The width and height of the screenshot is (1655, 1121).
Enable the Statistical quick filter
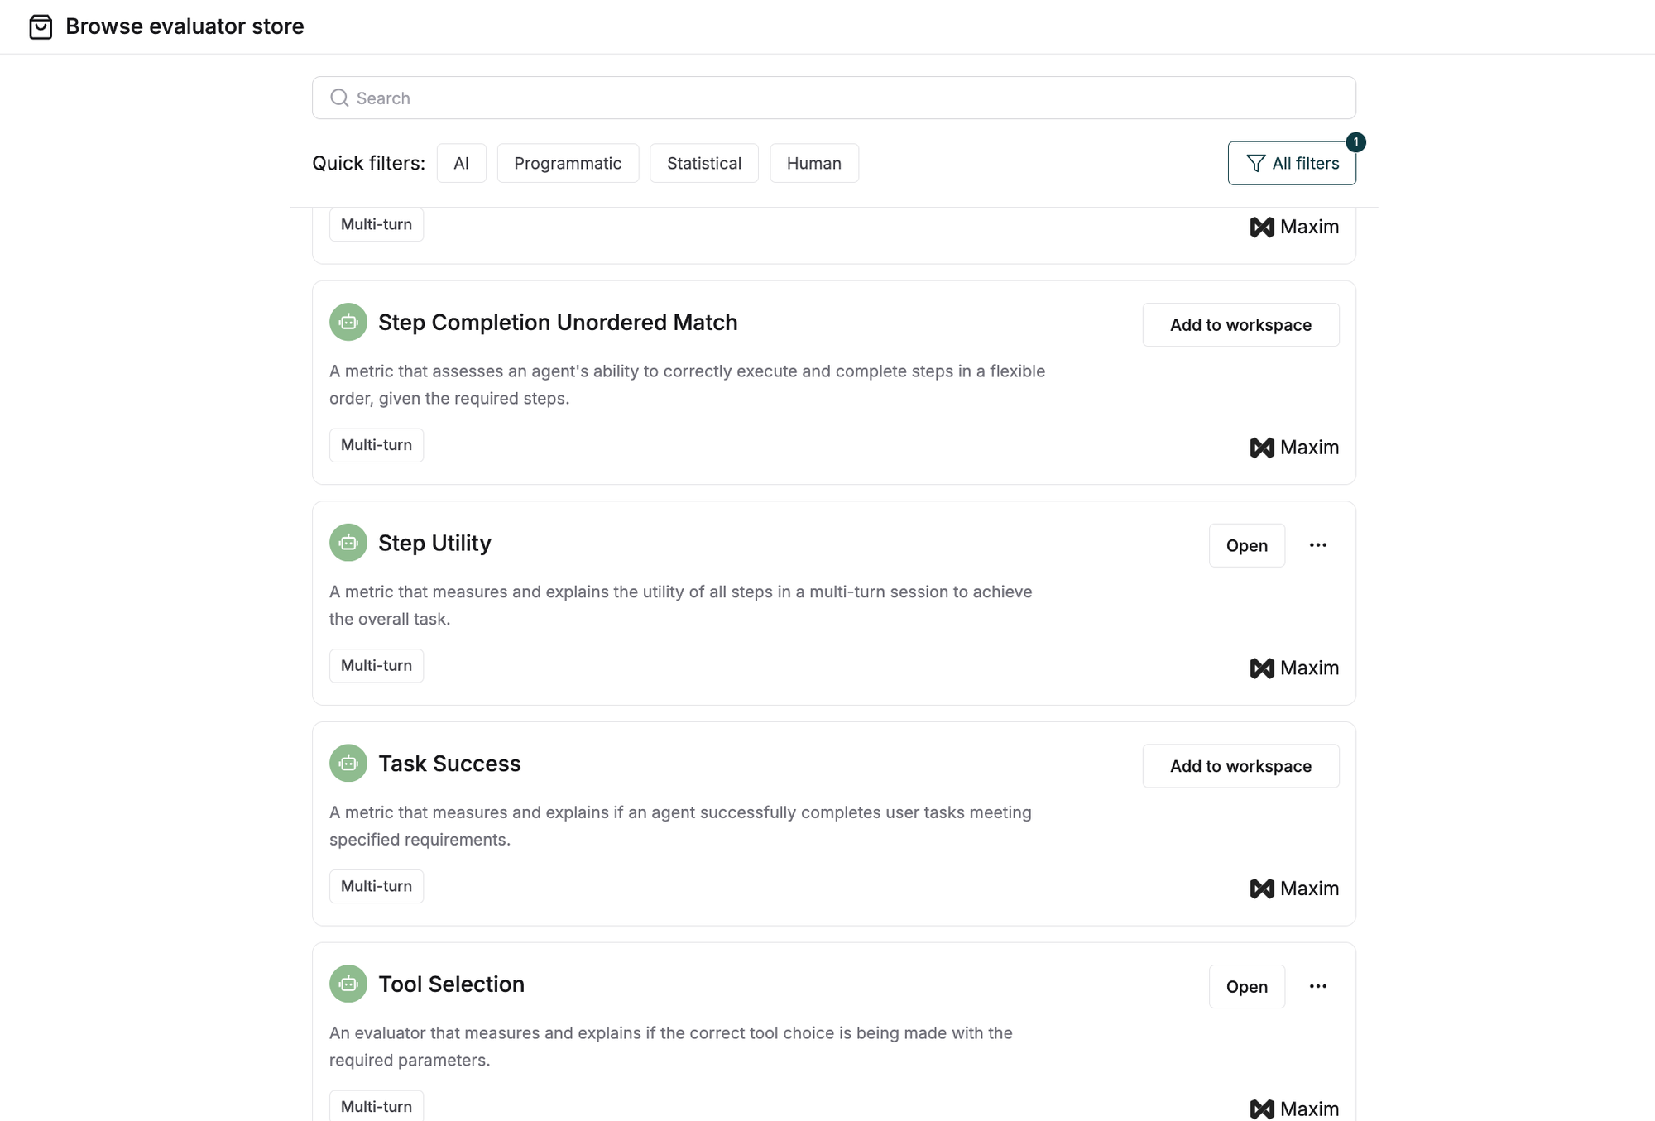(x=703, y=163)
